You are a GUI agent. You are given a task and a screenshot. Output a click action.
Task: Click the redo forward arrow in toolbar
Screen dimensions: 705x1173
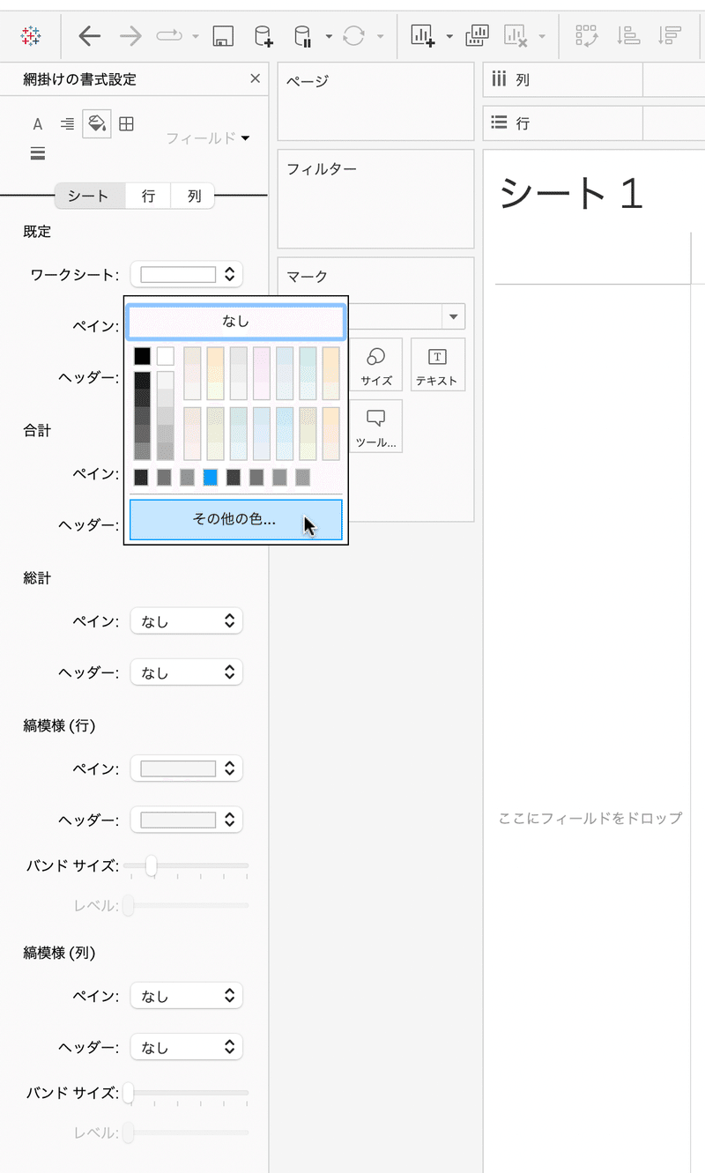(x=130, y=35)
